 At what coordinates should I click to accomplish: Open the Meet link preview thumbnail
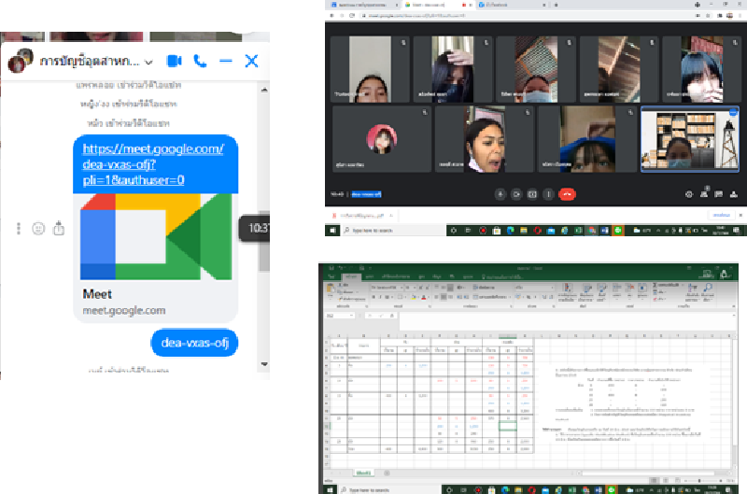tap(155, 236)
